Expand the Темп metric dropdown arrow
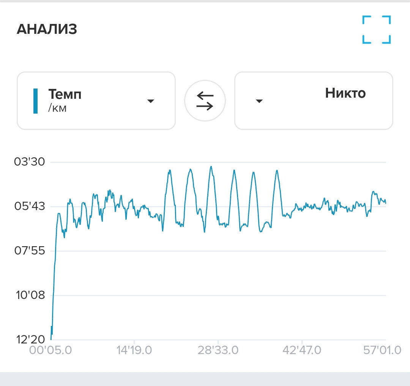This screenshot has width=410, height=386. tap(151, 101)
